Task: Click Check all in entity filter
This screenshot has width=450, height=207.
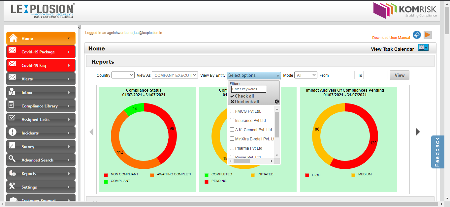Action: [x=242, y=96]
